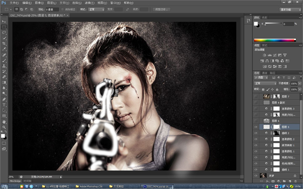Switch to the 色板 tab
This screenshot has height=189, width=303.
pyautogui.click(x=265, y=17)
